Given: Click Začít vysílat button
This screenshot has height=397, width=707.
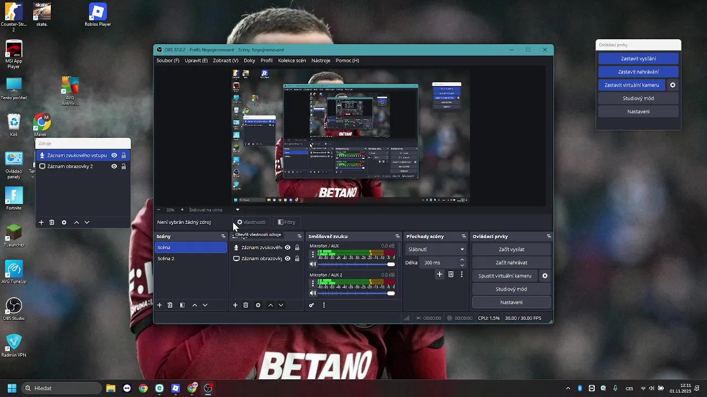Looking at the screenshot, I should 511,249.
